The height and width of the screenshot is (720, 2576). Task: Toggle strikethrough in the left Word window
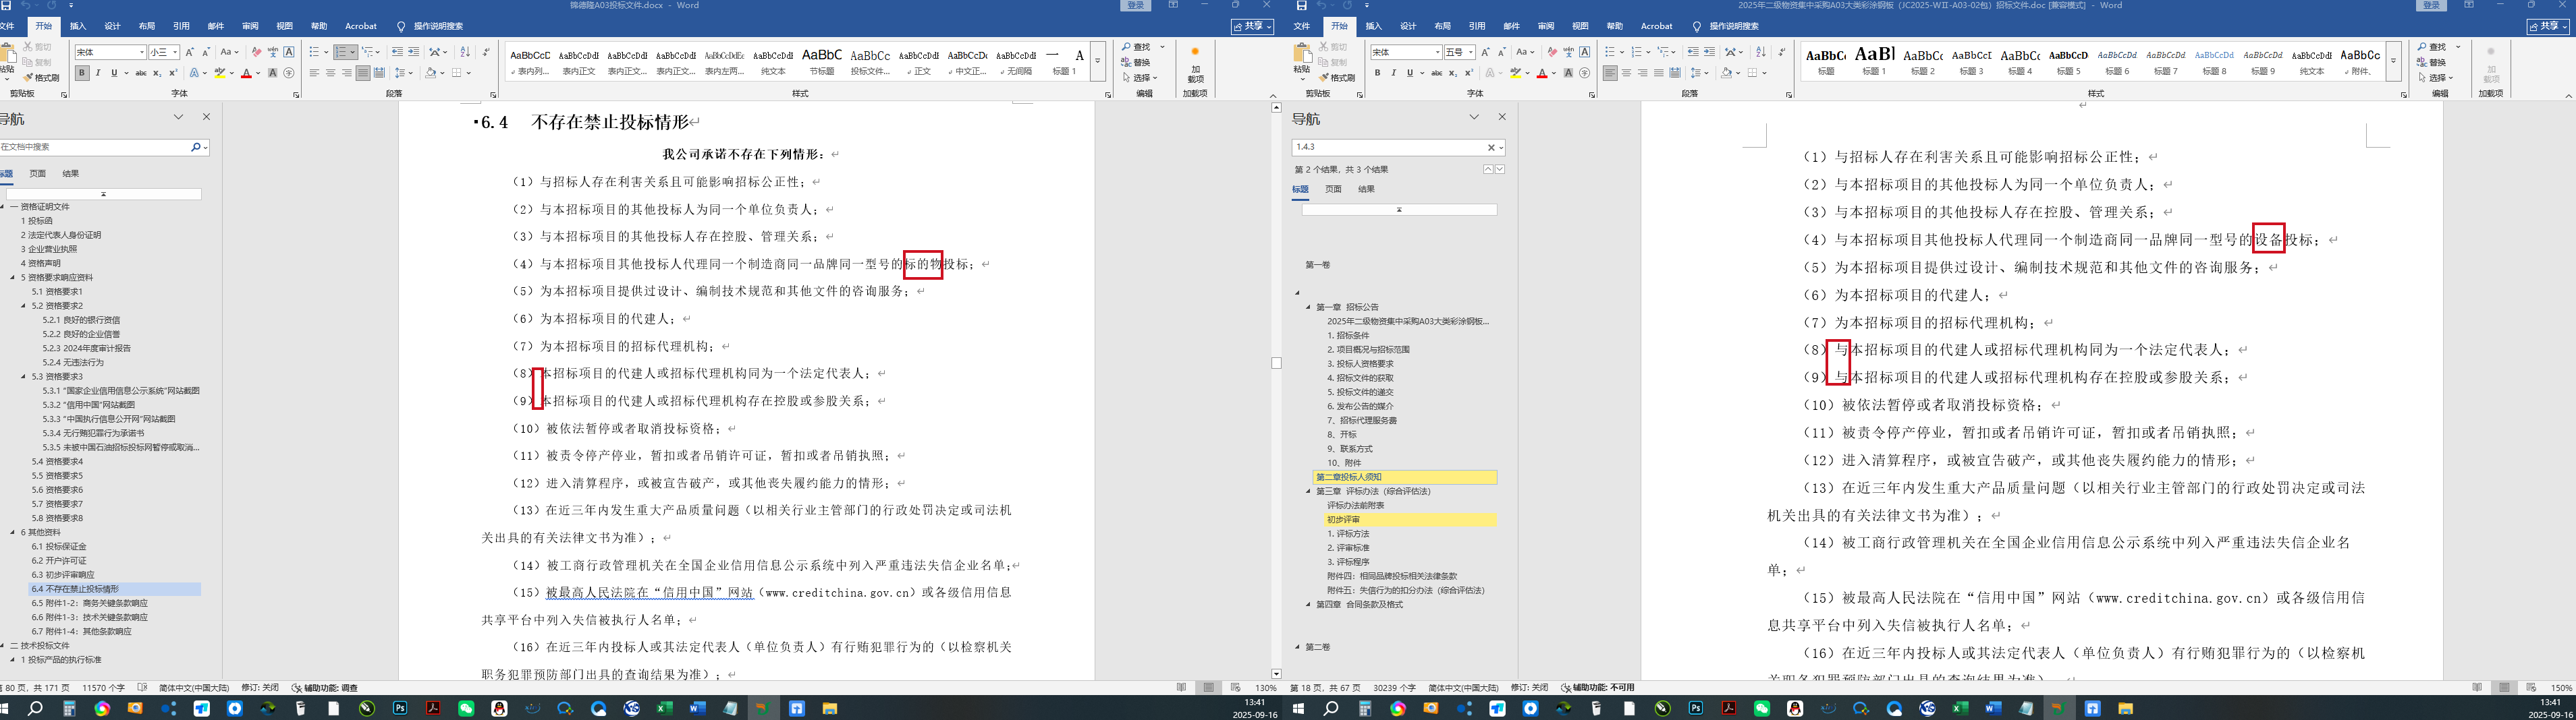(141, 73)
